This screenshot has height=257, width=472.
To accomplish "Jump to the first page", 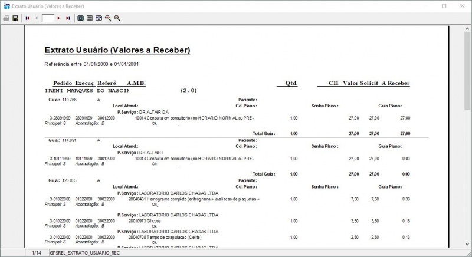I will (x=27, y=18).
